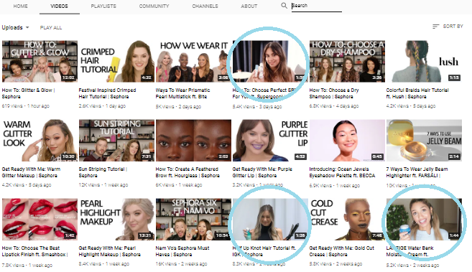Open Half Up Knot Hair Tutorial thumbnail
472x272 pixels.
270,220
